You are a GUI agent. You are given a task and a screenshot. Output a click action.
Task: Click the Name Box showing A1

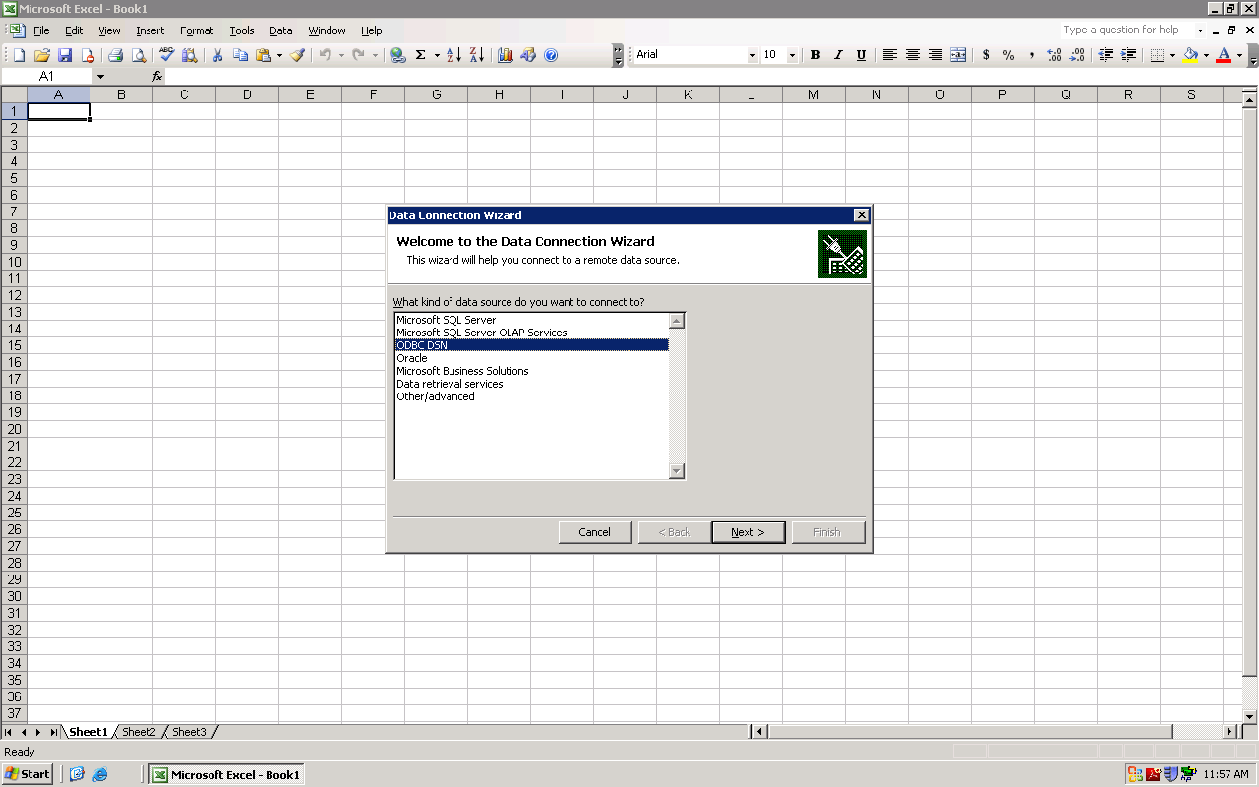coord(47,76)
